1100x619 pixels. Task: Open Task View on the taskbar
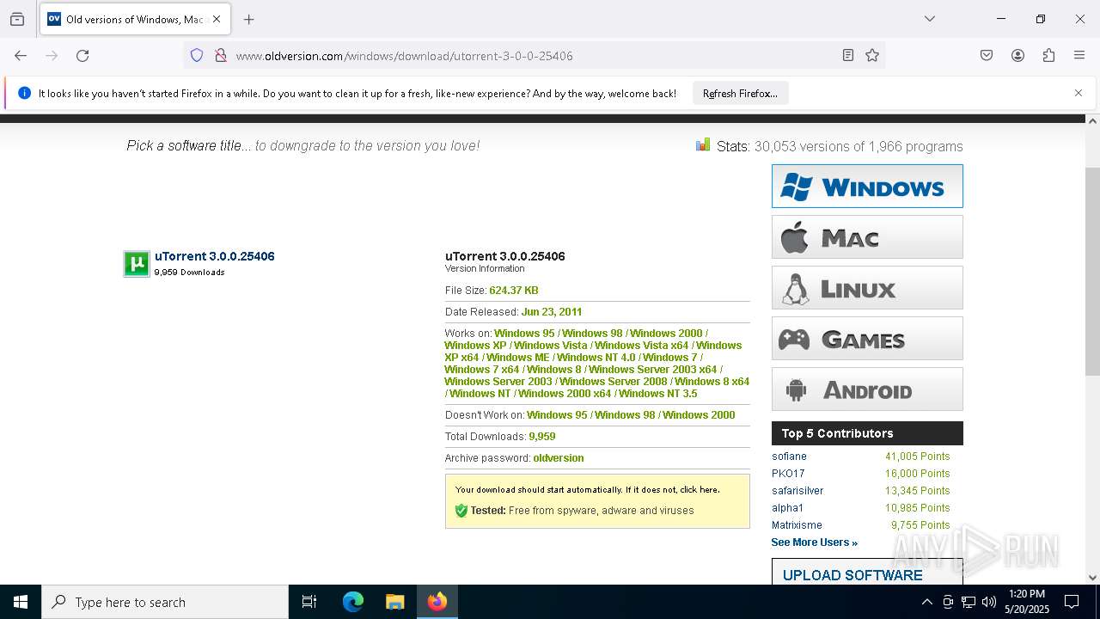point(309,602)
